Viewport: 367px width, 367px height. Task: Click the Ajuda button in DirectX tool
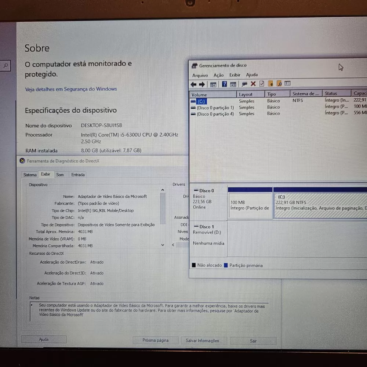(44, 339)
